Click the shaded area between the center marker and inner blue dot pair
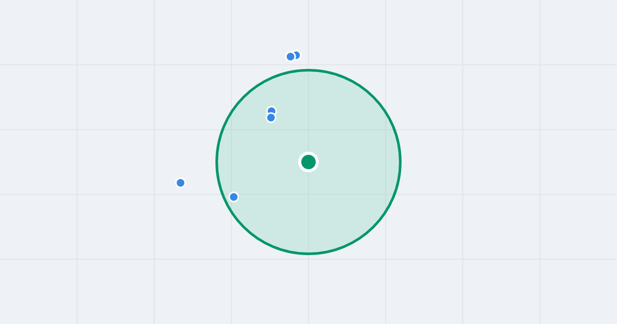 coord(291,140)
